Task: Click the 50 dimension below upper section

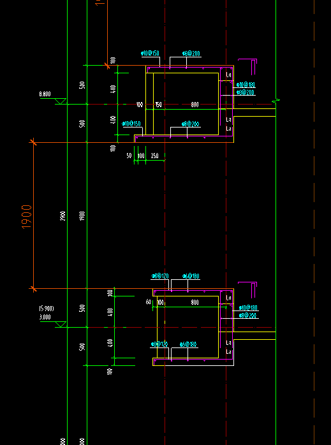Action: pyautogui.click(x=129, y=156)
